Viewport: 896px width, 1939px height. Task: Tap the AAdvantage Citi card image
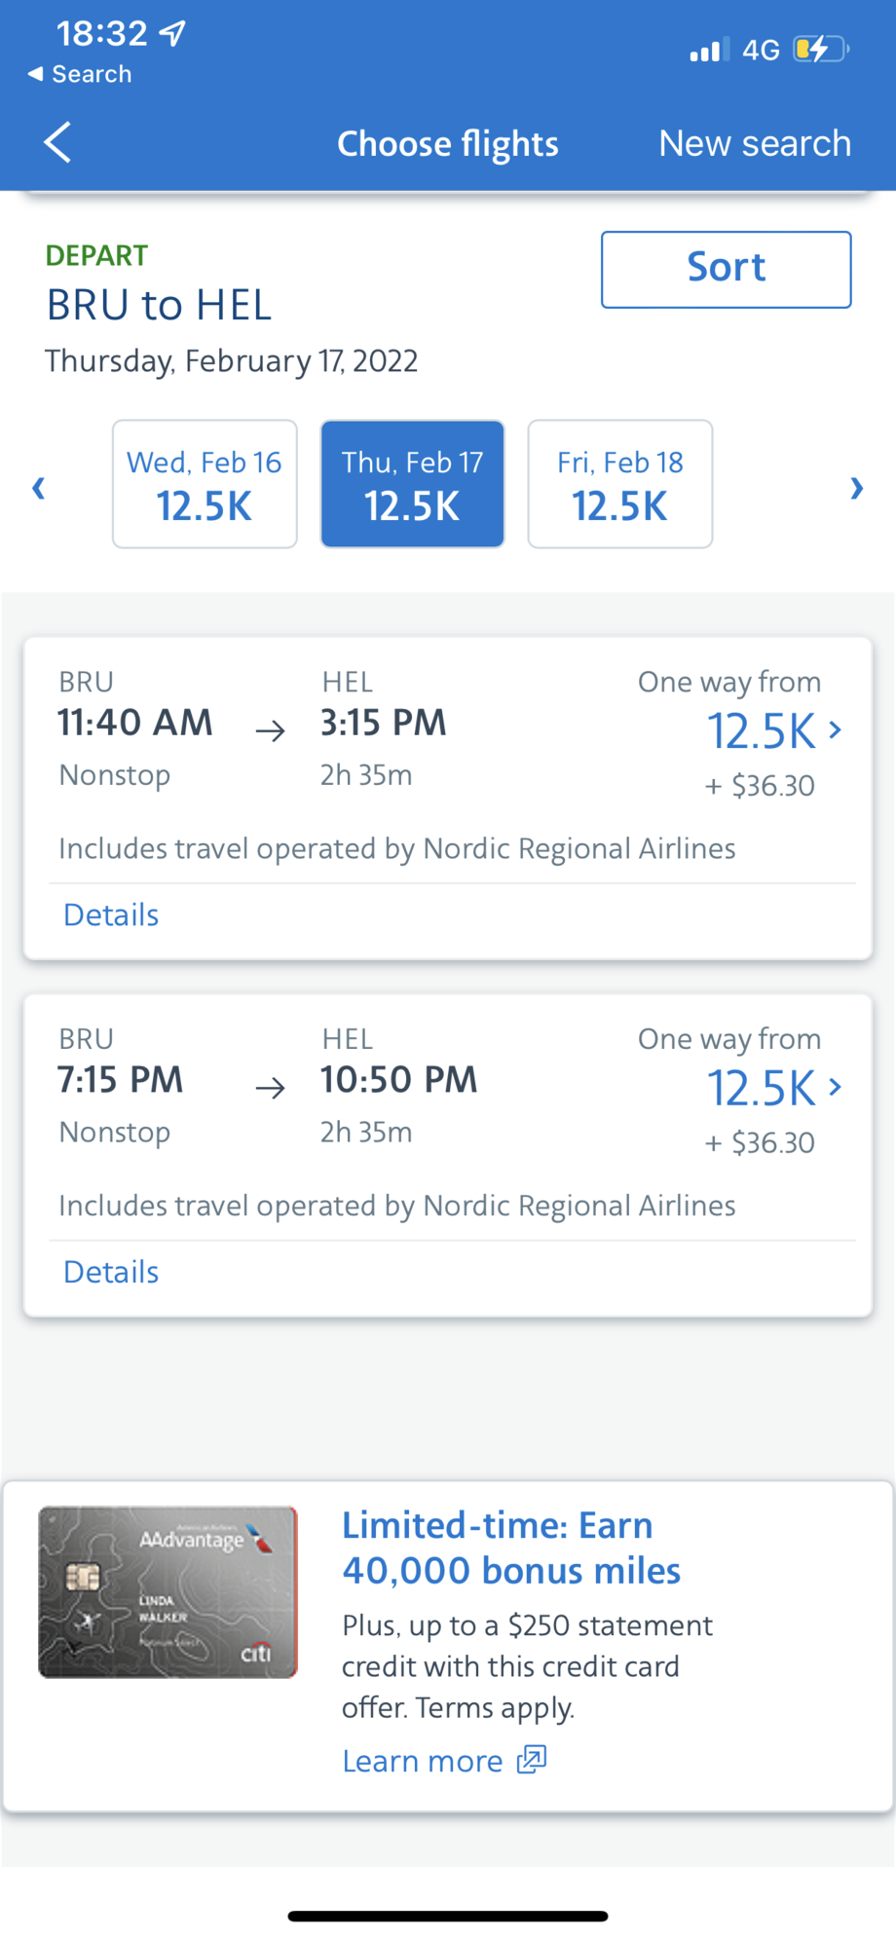168,1592
